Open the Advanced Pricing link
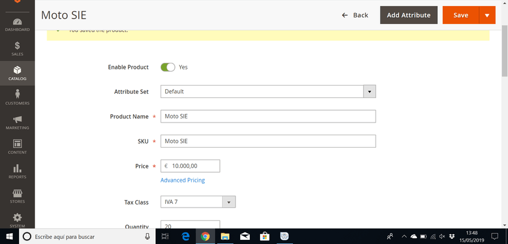508x244 pixels. click(183, 180)
